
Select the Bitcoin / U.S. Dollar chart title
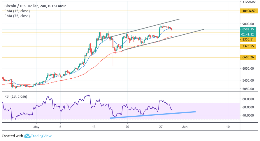click(35, 6)
